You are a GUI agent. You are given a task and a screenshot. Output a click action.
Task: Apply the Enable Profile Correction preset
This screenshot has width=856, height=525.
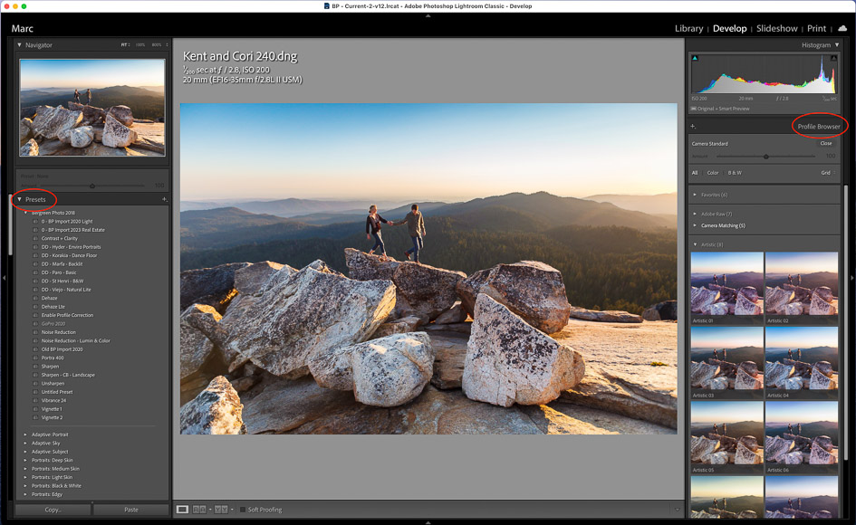(x=67, y=315)
